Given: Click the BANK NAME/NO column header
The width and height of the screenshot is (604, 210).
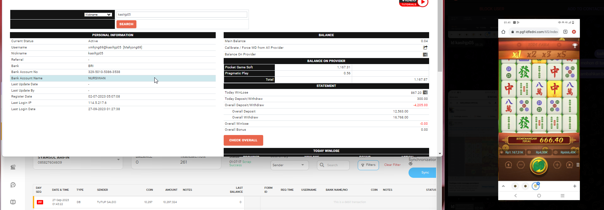Looking at the screenshot, I should pyautogui.click(x=337, y=190).
